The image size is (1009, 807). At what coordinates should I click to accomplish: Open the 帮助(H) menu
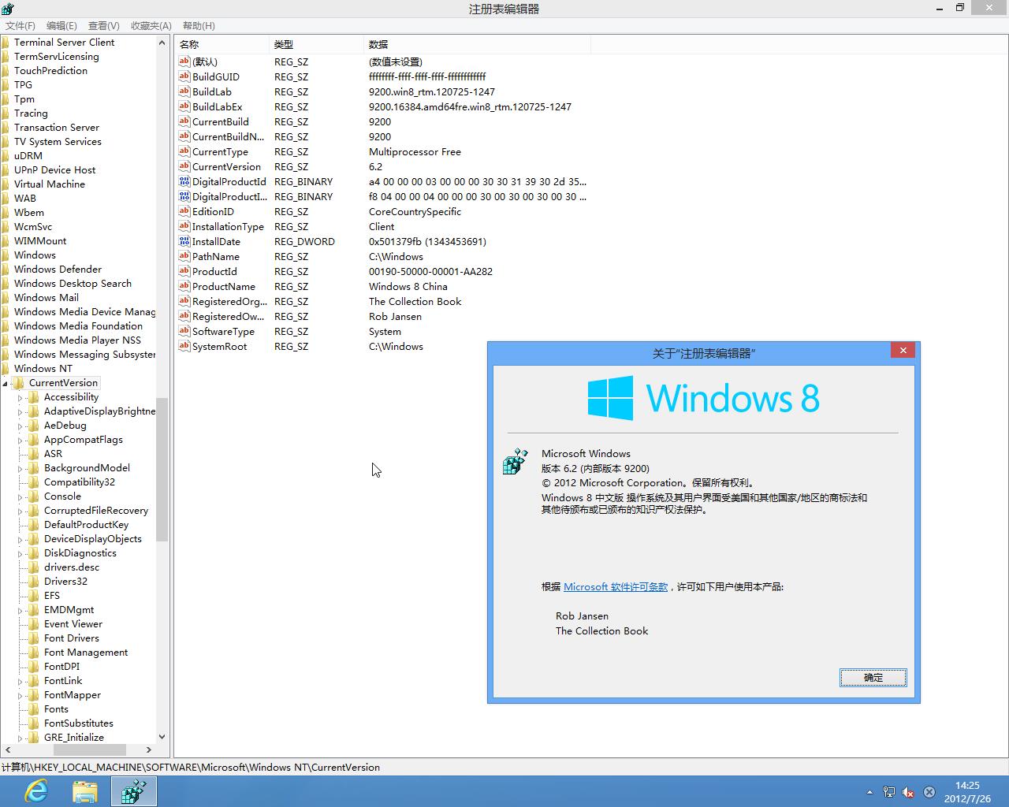199,26
